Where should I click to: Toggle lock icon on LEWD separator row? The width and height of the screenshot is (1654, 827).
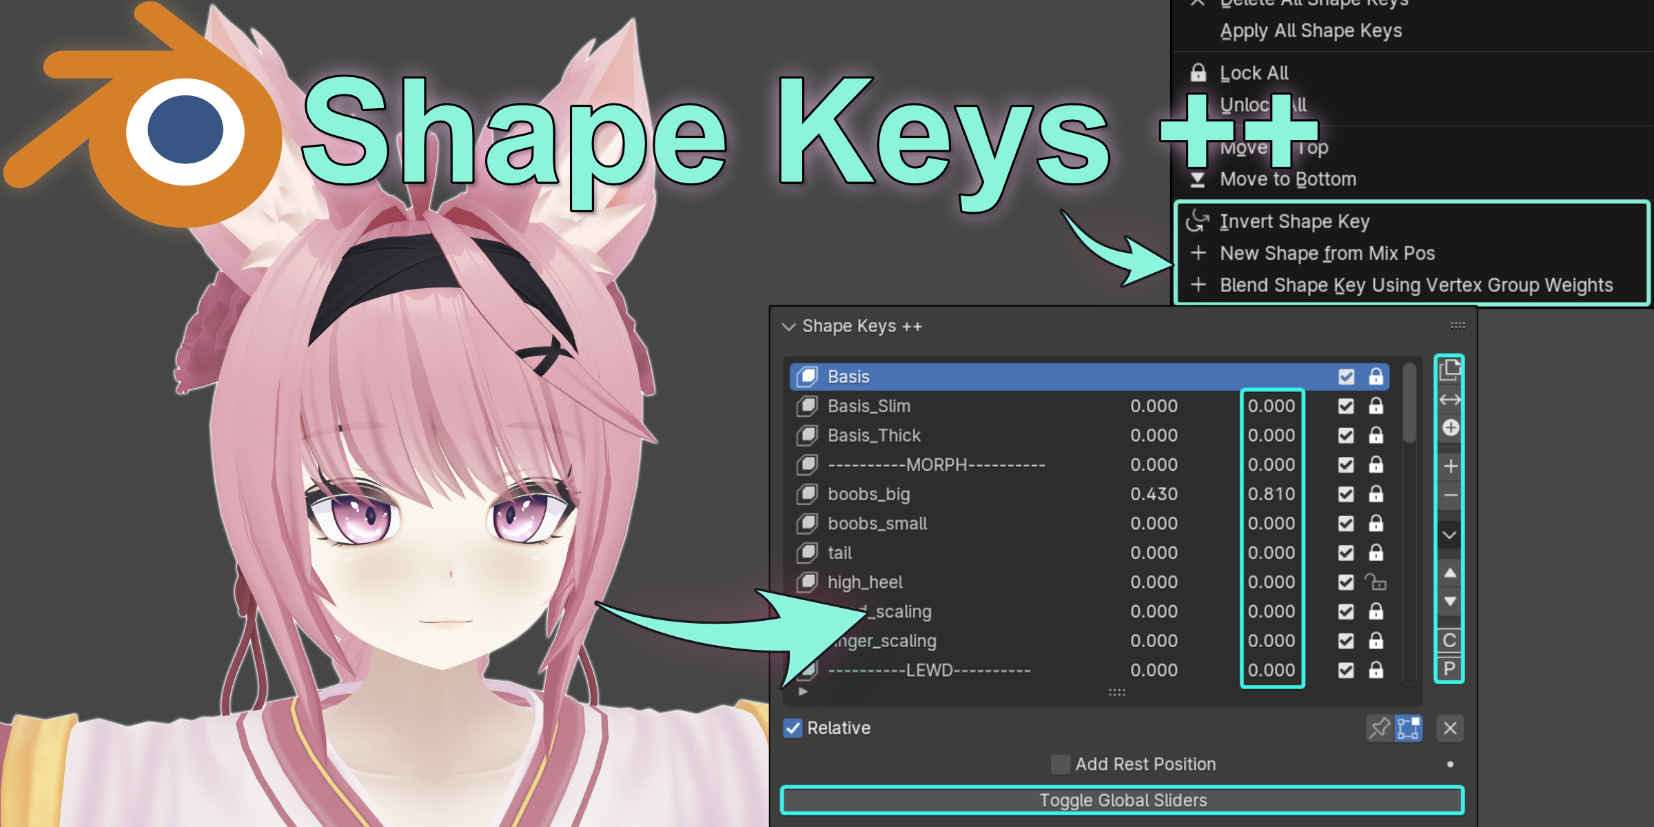1376,670
